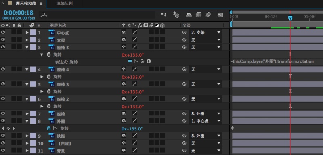Expand the 中心点 layer properties

pyautogui.click(x=27, y=32)
